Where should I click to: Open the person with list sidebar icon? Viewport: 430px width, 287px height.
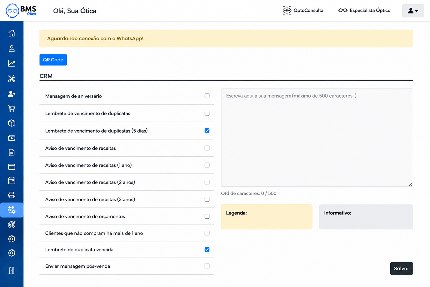pos(11,94)
